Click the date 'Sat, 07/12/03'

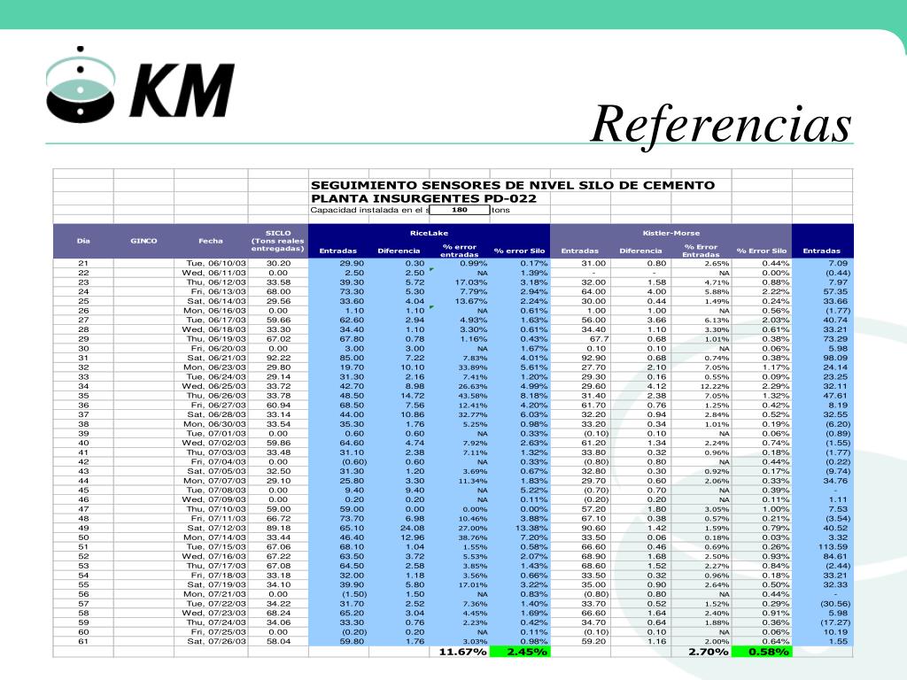[217, 528]
